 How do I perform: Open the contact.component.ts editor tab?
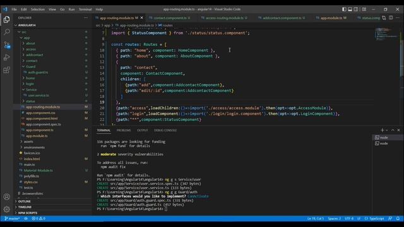171,18
